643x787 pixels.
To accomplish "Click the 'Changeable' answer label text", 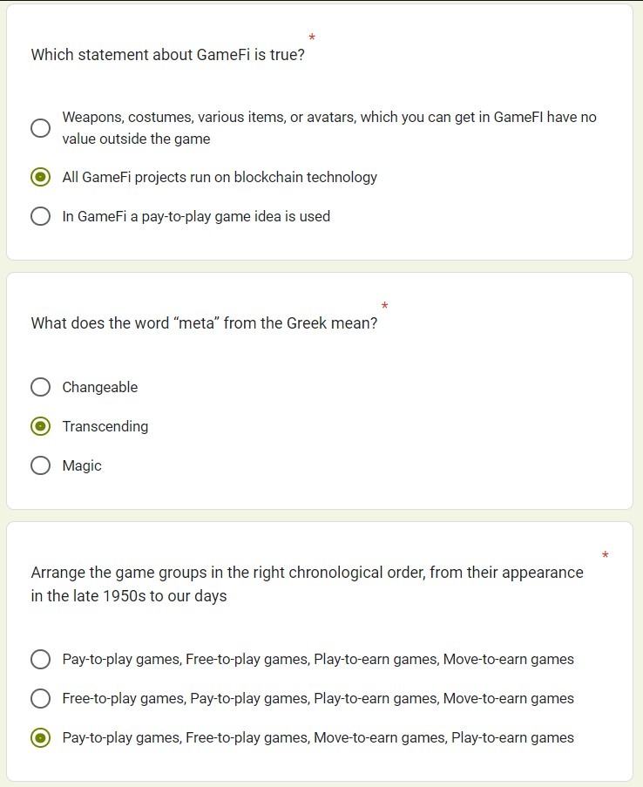I will [x=100, y=387].
